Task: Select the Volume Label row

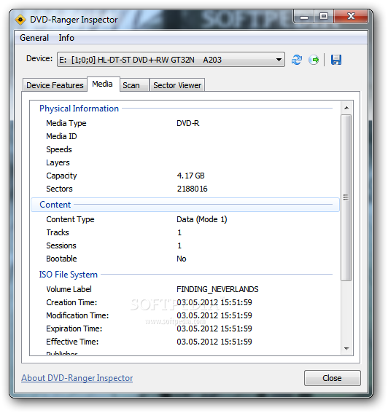Action: pos(185,289)
